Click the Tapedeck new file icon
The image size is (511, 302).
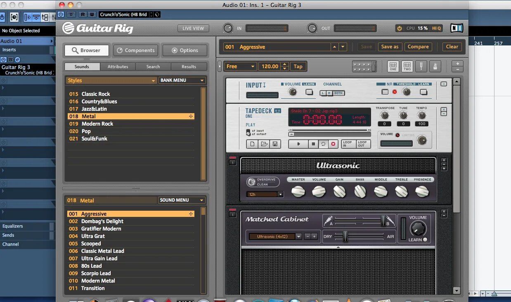coord(252,144)
